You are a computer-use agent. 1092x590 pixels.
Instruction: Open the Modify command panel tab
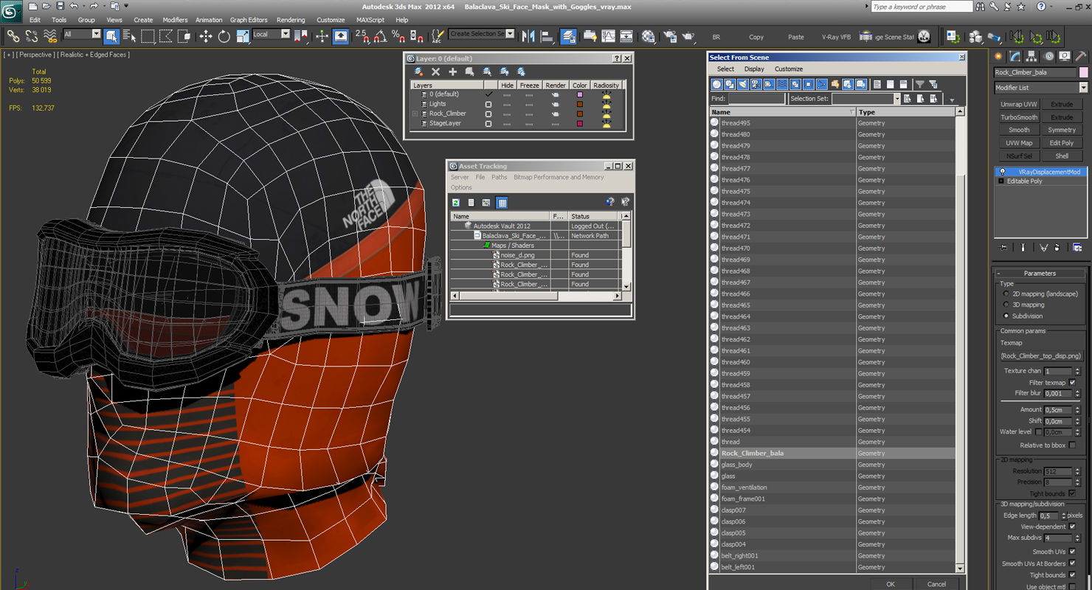point(1015,56)
